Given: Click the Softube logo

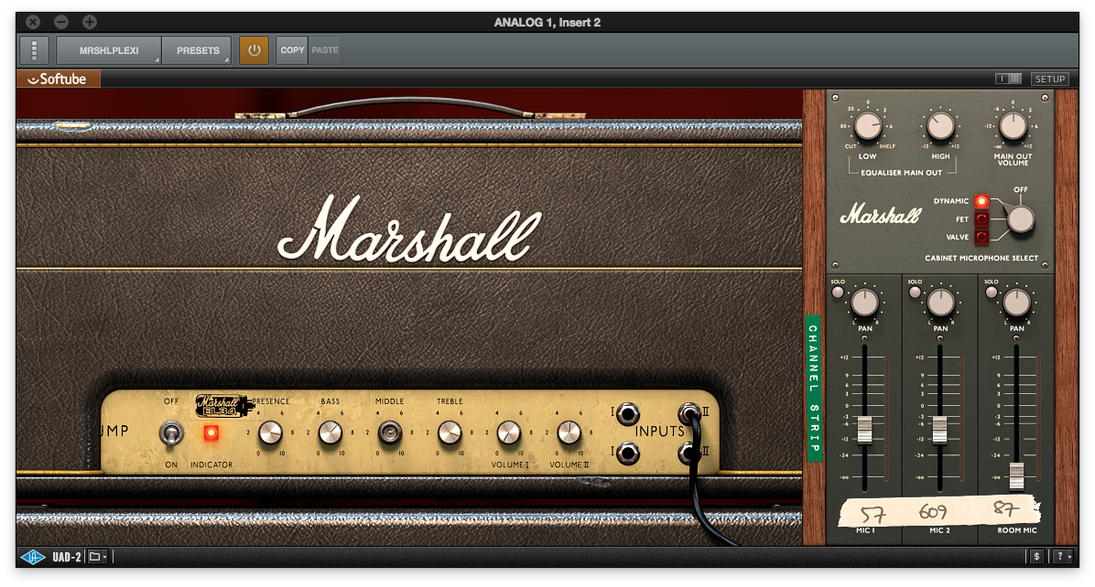Looking at the screenshot, I should click(x=59, y=80).
